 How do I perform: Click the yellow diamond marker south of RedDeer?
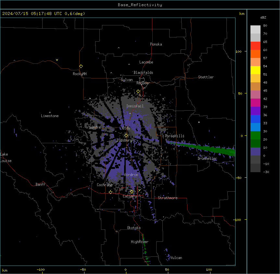coord(138,91)
